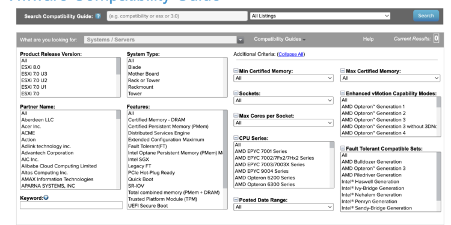
Task: Open the Max Cores per Socket dropdown
Action: [x=283, y=123]
